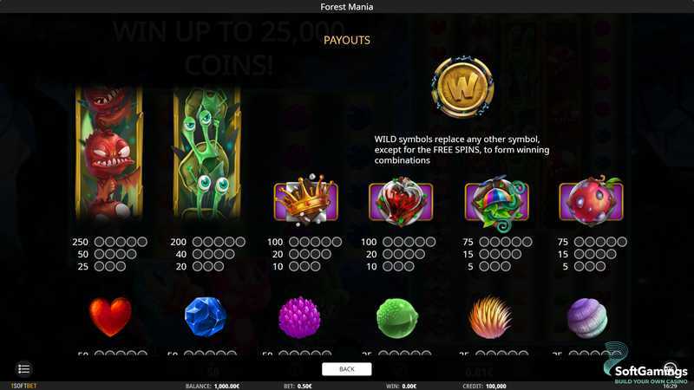Click the red heart symbol
This screenshot has height=390, width=694.
(110, 316)
